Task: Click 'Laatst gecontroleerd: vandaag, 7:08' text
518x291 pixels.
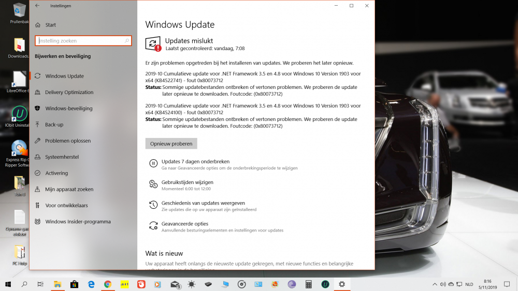Action: (x=205, y=49)
